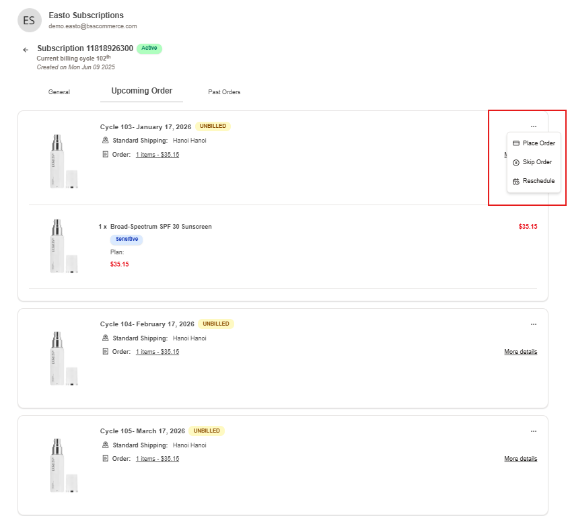Click the Sensitive tag badge
570x516 pixels.
126,239
